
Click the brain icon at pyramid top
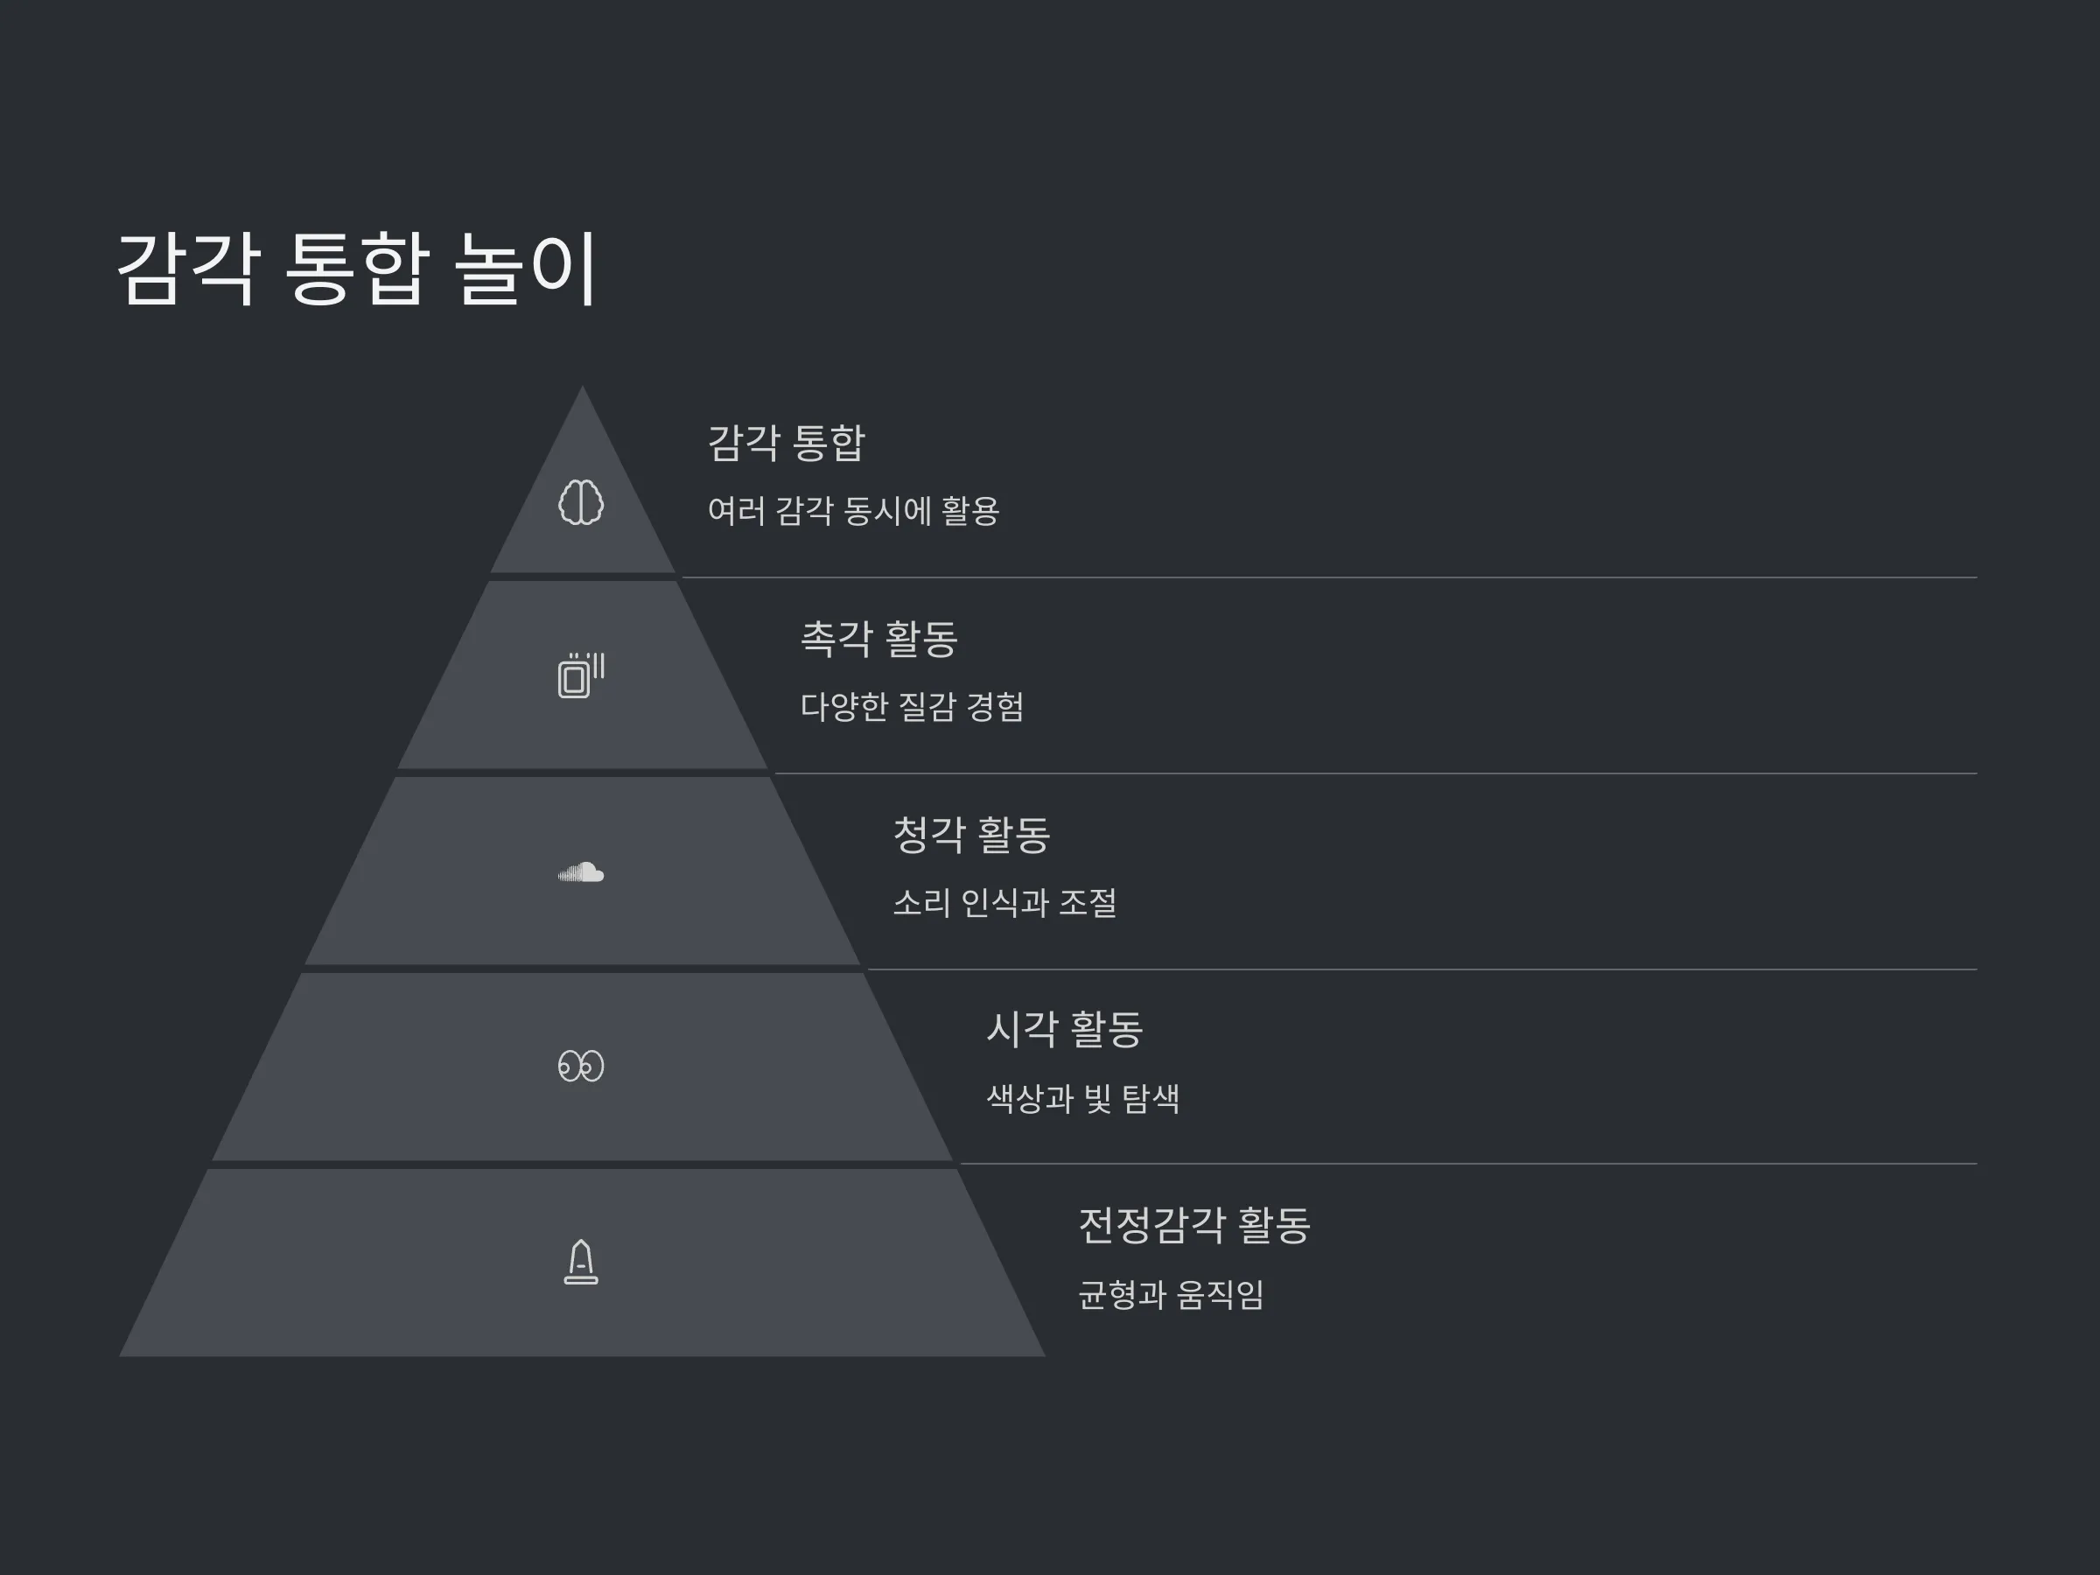pyautogui.click(x=581, y=502)
